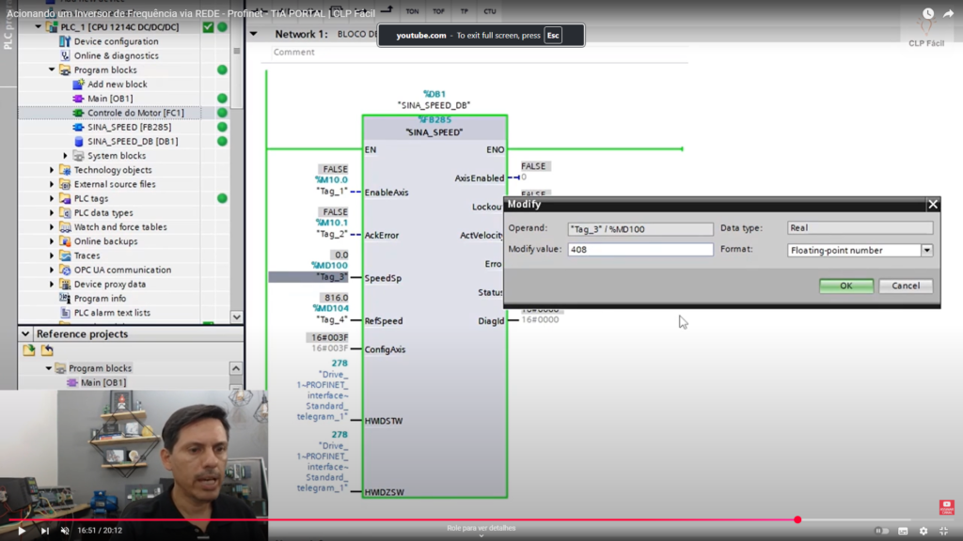This screenshot has height=541, width=963.
Task: Click the close reference project icon
Action: pyautogui.click(x=47, y=350)
